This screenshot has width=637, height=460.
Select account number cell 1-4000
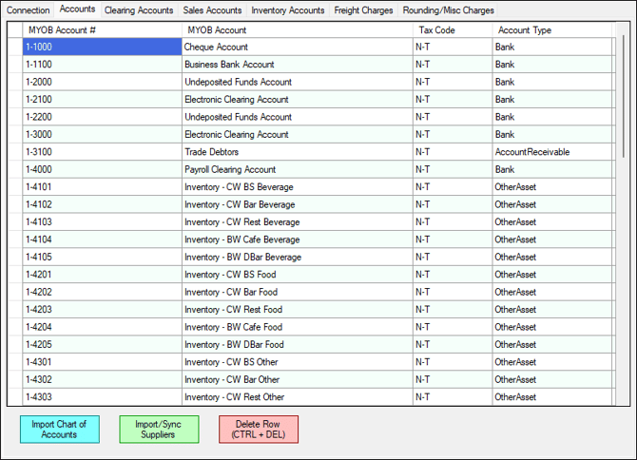point(102,169)
